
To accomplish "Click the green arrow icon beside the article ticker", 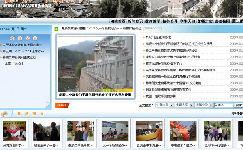I will (56, 29).
